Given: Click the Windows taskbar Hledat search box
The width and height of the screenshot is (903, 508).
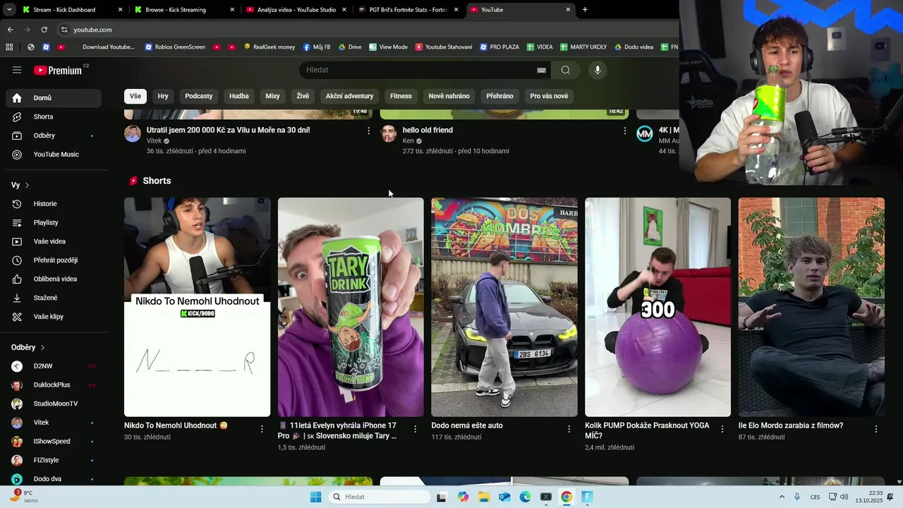Looking at the screenshot, I should (x=380, y=497).
